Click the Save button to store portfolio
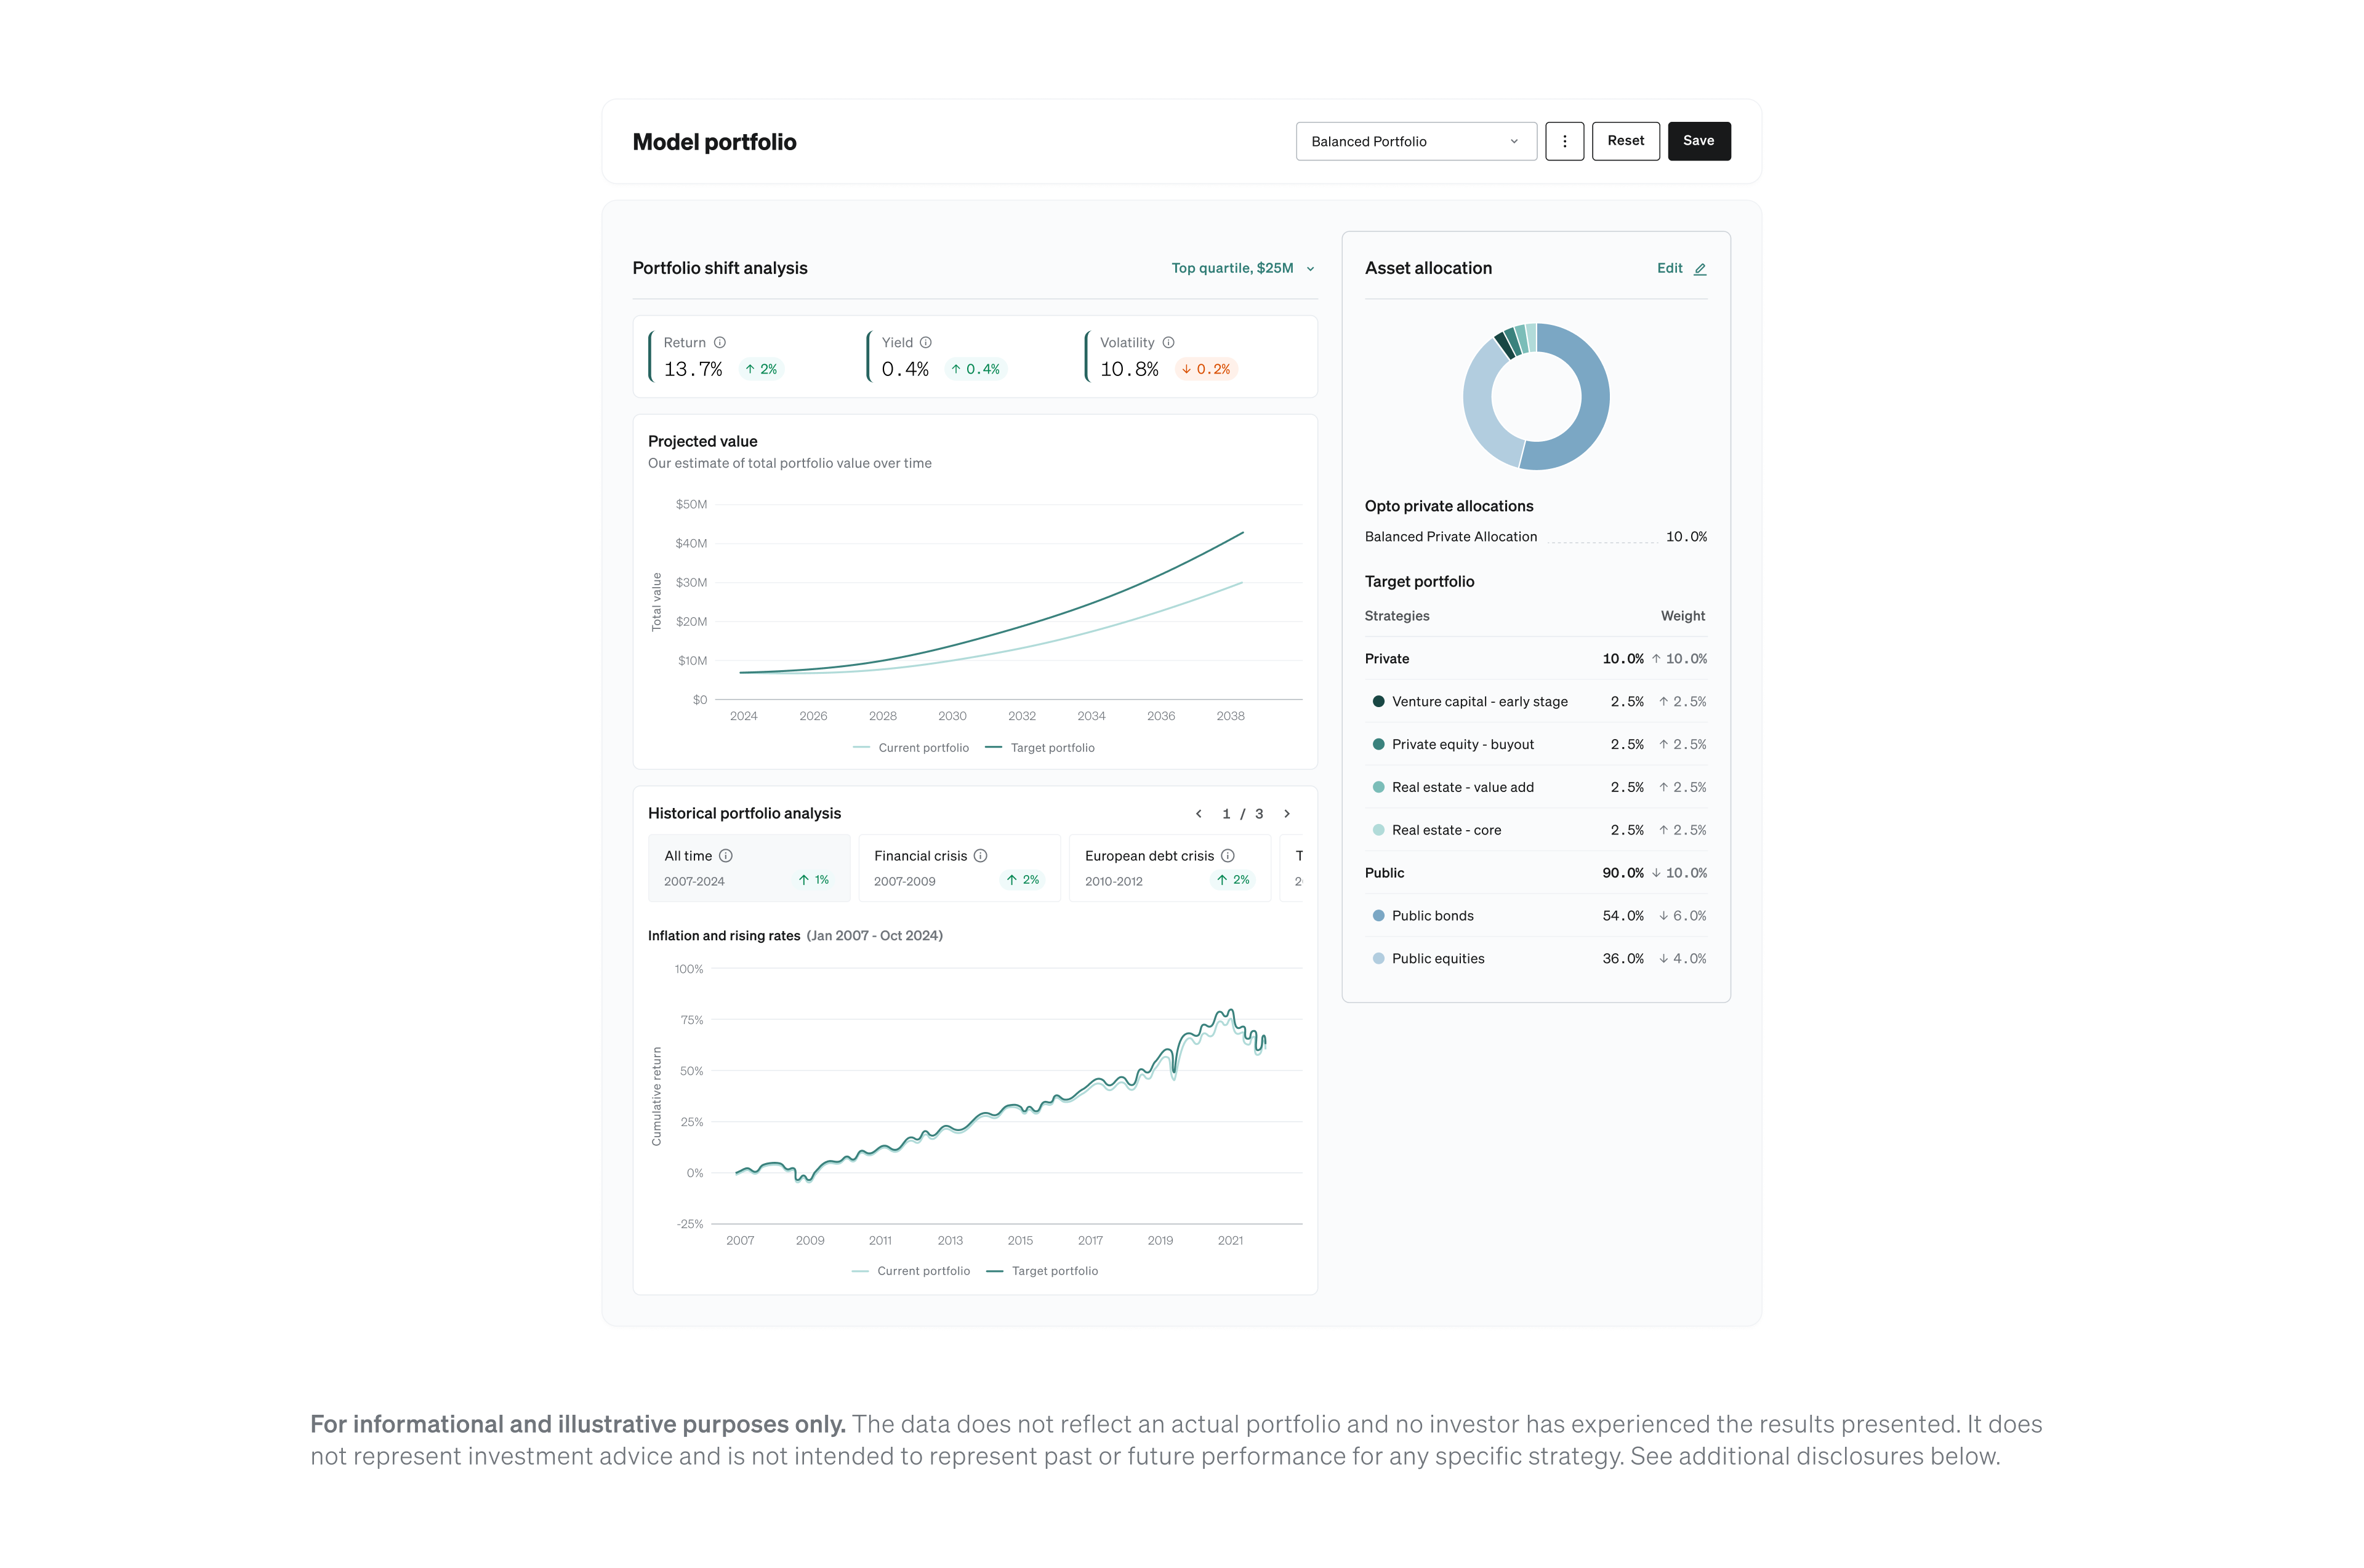The width and height of the screenshot is (2364, 1568). (x=1694, y=140)
